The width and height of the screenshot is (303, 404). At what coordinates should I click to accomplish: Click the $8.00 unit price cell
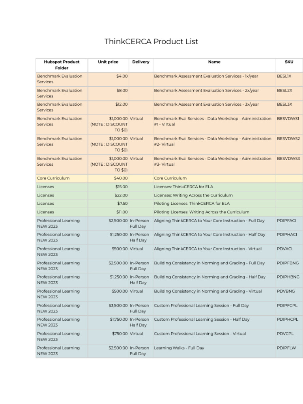coord(108,93)
